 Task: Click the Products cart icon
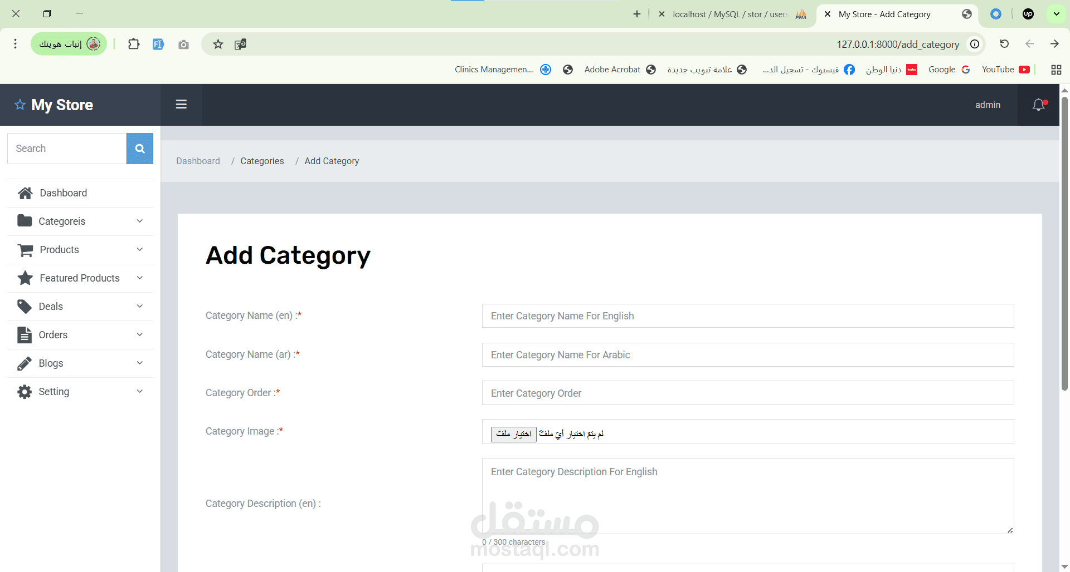tap(25, 250)
